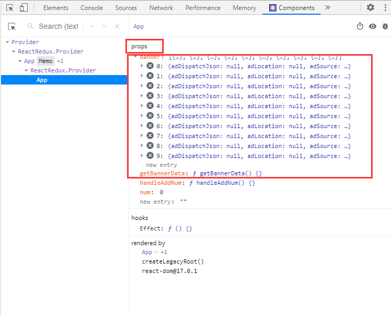The width and height of the screenshot is (391, 315).
Task: Remove banner entry 5 using its X icon
Action: click(150, 116)
